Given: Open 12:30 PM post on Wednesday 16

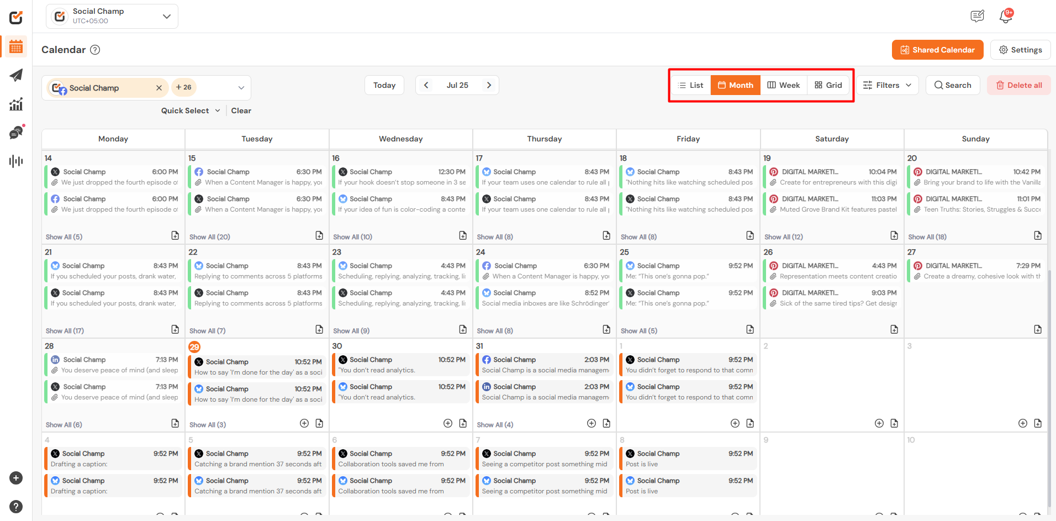Looking at the screenshot, I should pyautogui.click(x=401, y=177).
